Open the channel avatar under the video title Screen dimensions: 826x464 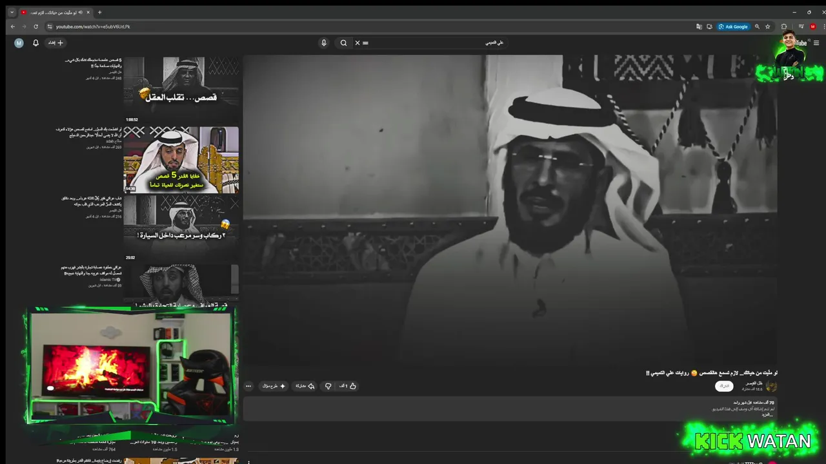click(x=771, y=386)
